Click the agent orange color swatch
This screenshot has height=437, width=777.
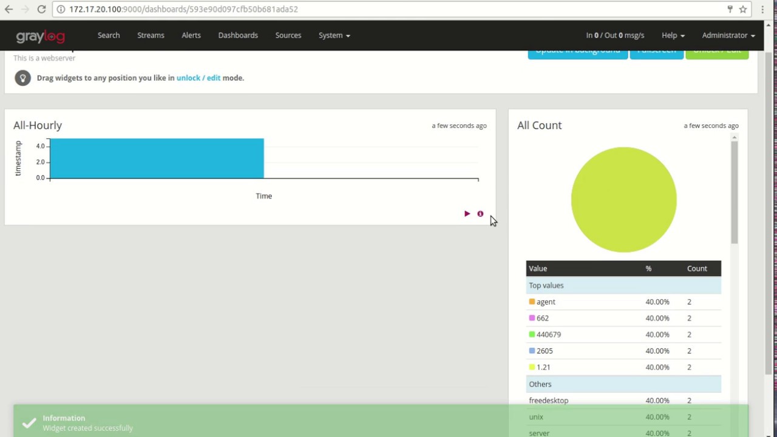[x=532, y=302]
